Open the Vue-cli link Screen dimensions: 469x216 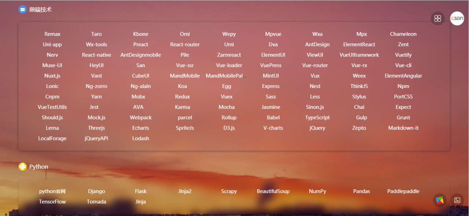click(x=403, y=65)
